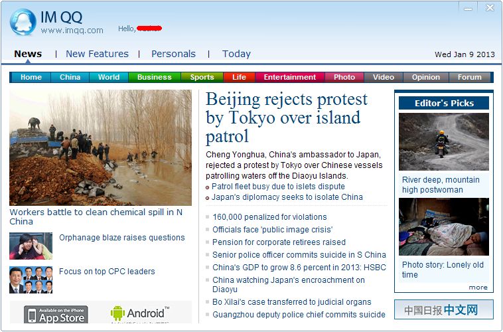Switch to the Personals tab
Screen dimensions: 503x332
(x=173, y=54)
